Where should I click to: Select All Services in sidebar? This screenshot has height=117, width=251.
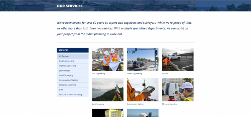(x=72, y=56)
